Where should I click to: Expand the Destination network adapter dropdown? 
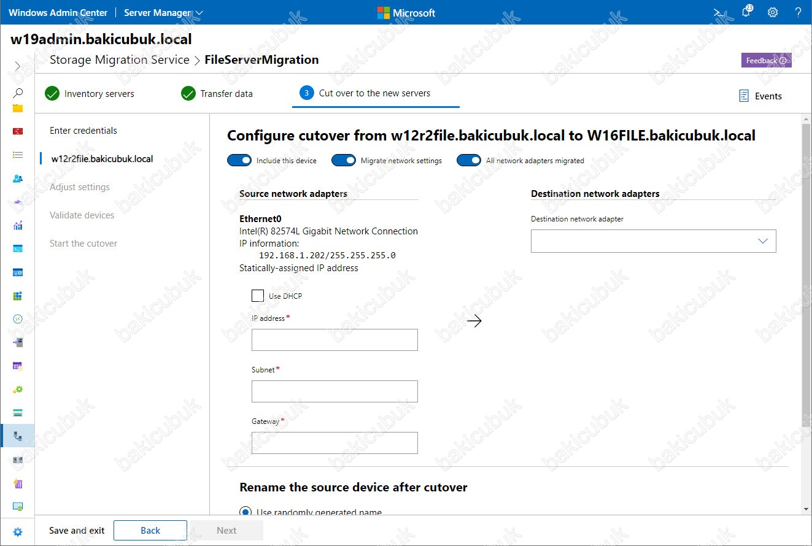[x=654, y=241]
